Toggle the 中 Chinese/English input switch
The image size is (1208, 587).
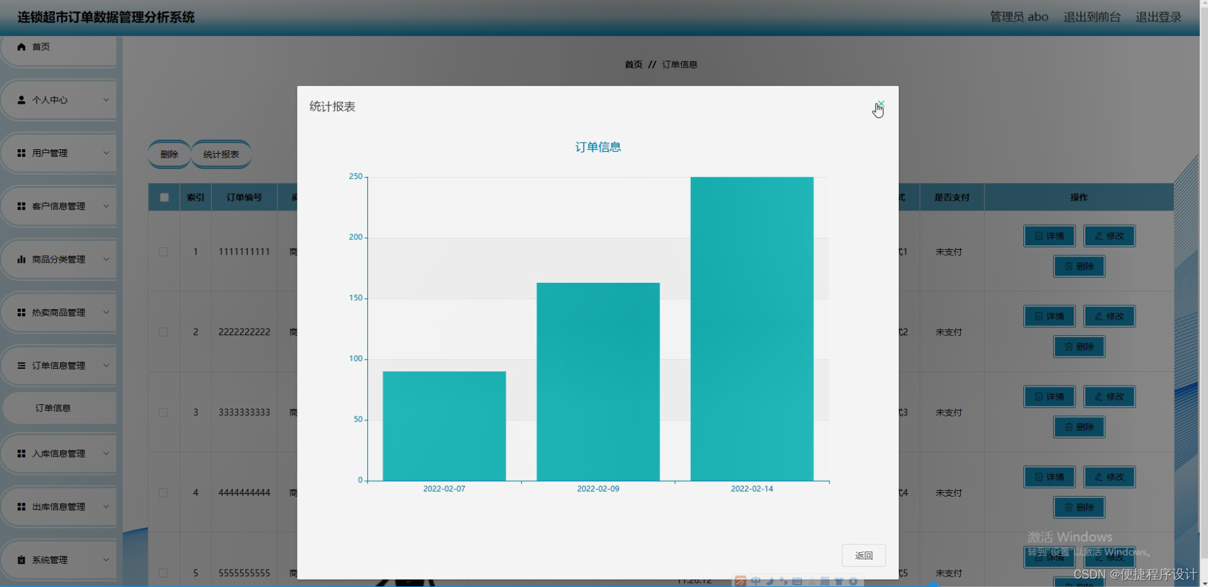pos(755,581)
